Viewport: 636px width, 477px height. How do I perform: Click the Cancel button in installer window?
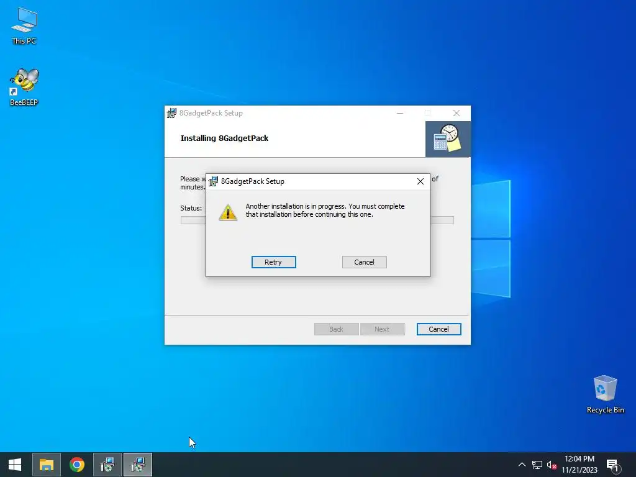(x=439, y=329)
